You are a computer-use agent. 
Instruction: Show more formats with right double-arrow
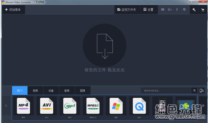(x=203, y=106)
